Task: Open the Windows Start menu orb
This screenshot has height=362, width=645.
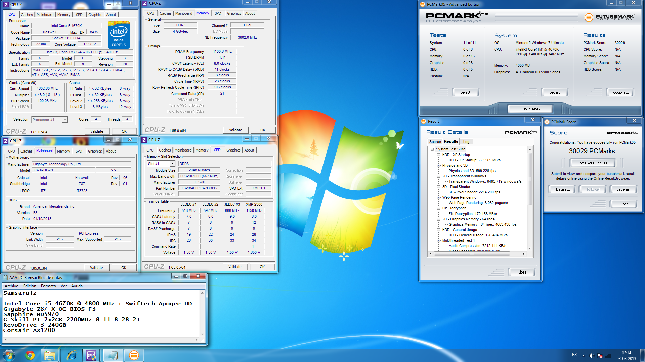Action: coord(9,355)
